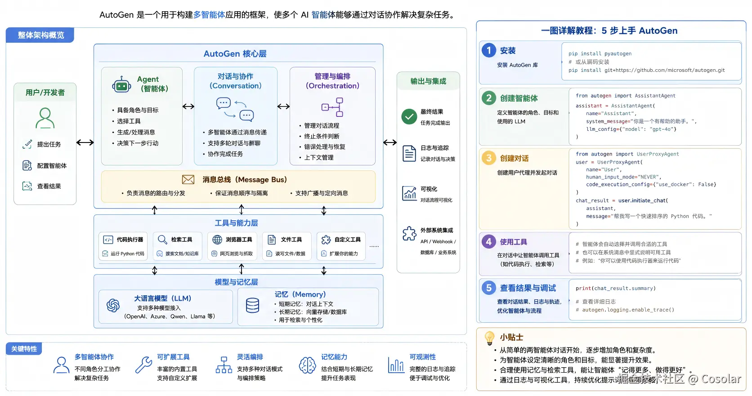Click the step title 创建智能体
This screenshot has height=396, width=752.
tap(519, 98)
